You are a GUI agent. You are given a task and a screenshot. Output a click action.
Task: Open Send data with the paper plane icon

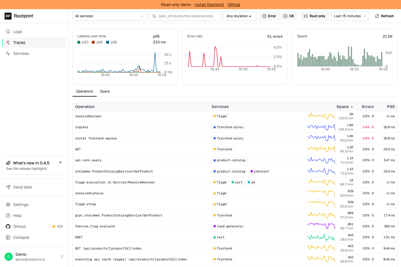click(8, 187)
